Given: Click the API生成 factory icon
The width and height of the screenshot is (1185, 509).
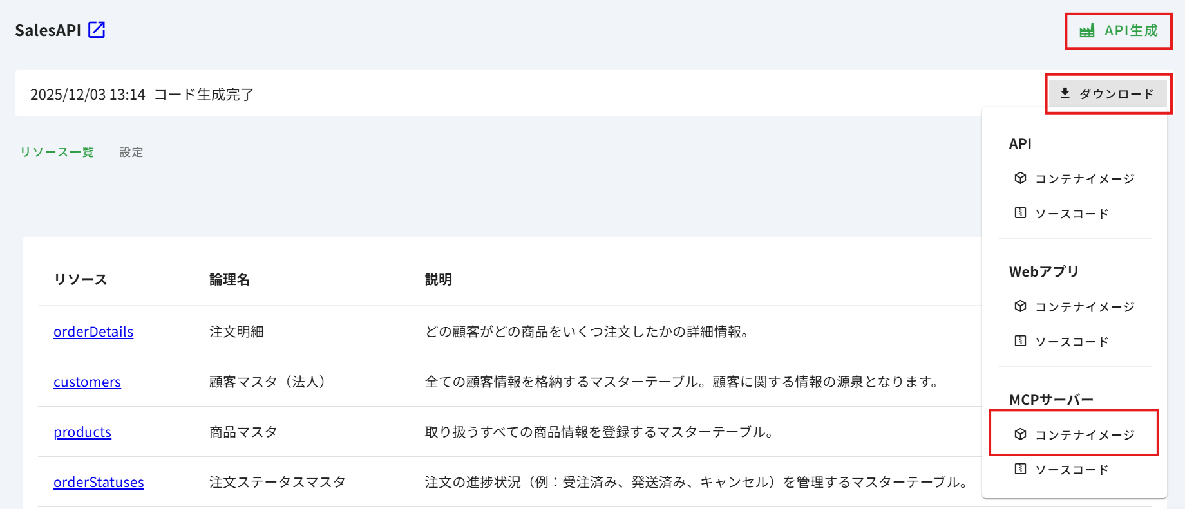Looking at the screenshot, I should (x=1087, y=31).
